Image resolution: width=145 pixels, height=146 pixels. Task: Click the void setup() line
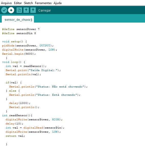point(15,41)
